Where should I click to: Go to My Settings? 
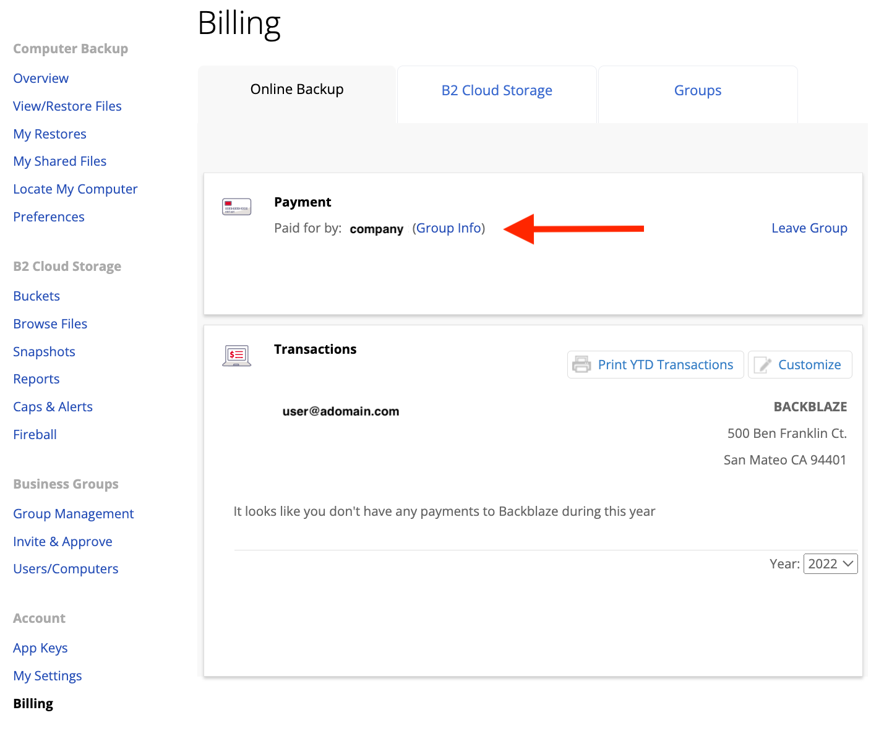tap(48, 676)
